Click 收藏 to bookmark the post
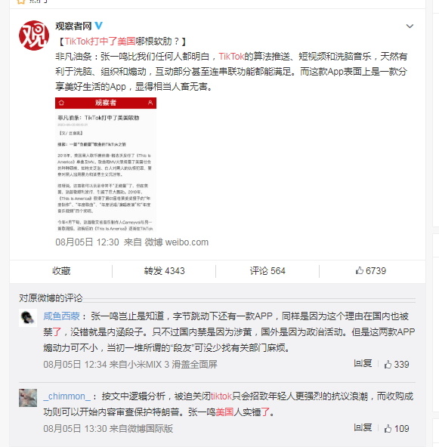This screenshot has width=439, height=447. click(x=61, y=271)
